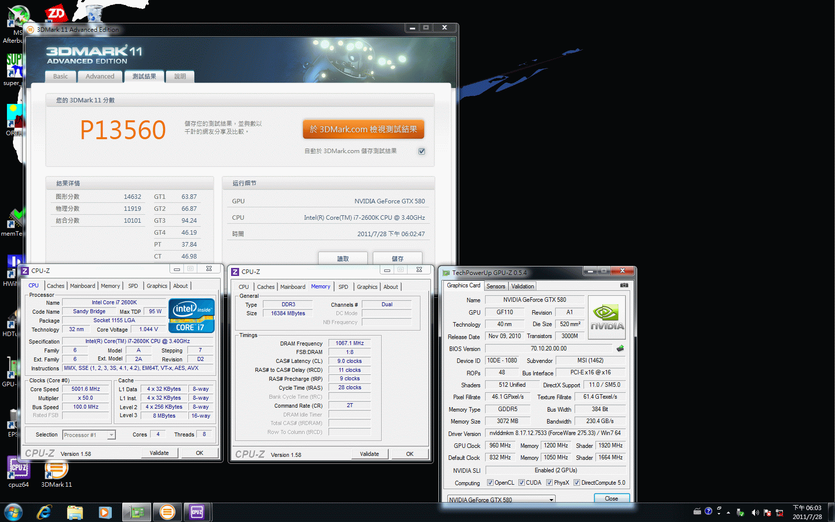Open Windows Media Player from the taskbar
Viewport: 835px width, 522px height.
(105, 512)
